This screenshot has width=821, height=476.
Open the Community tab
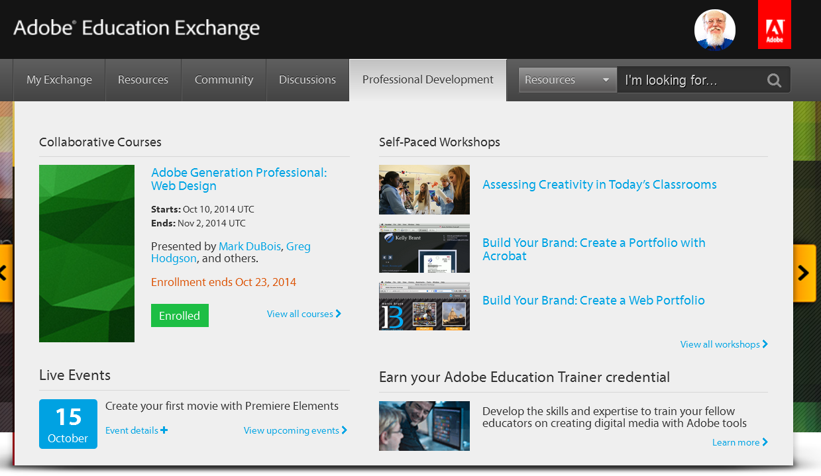[x=224, y=79]
